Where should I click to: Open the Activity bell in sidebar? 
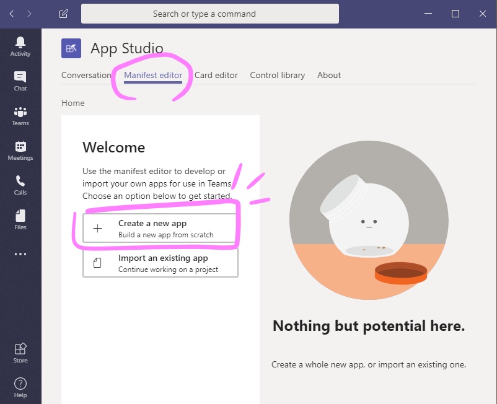[20, 46]
